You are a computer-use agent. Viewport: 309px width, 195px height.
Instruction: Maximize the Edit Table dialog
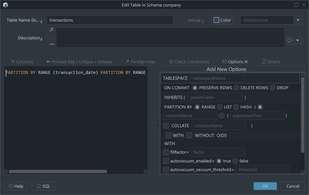[296, 5]
